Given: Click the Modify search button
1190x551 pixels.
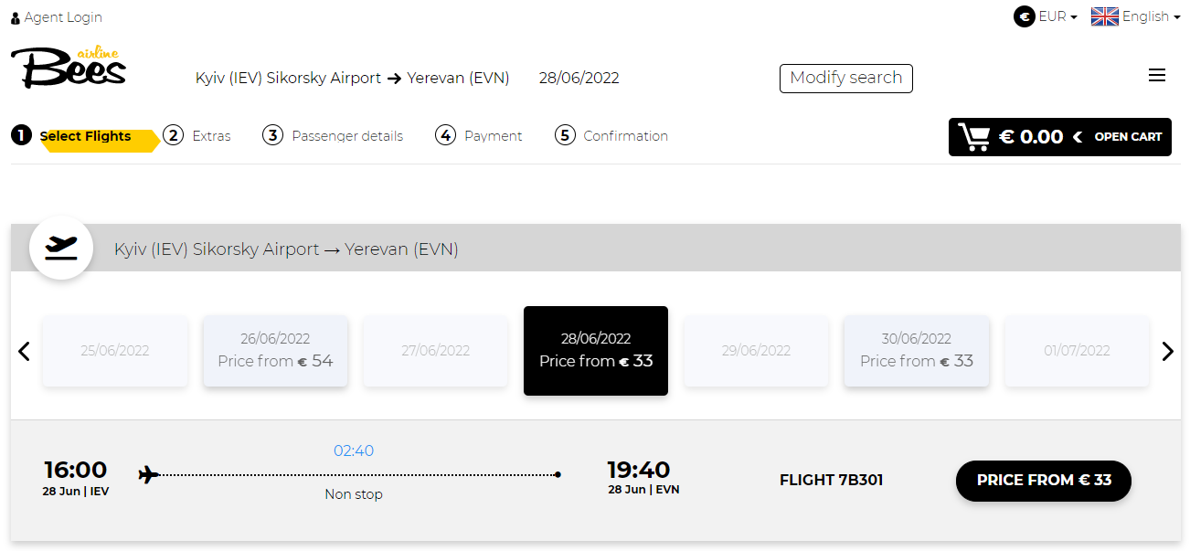Looking at the screenshot, I should [x=845, y=79].
